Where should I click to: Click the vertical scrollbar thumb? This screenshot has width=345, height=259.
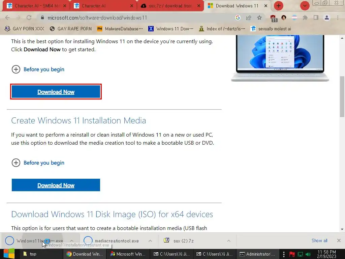(342, 96)
